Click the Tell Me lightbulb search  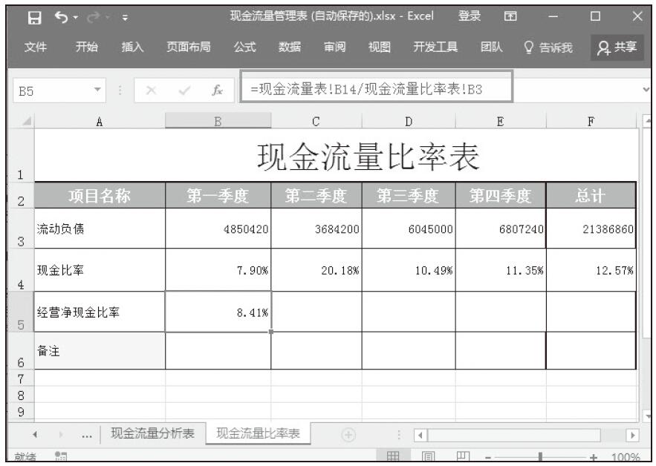(x=548, y=47)
